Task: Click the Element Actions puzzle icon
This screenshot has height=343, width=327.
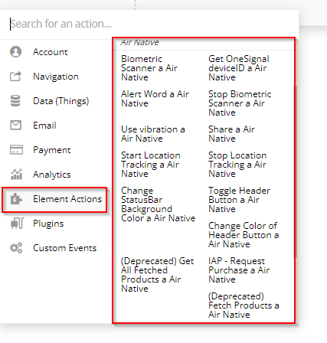Action: [x=16, y=199]
